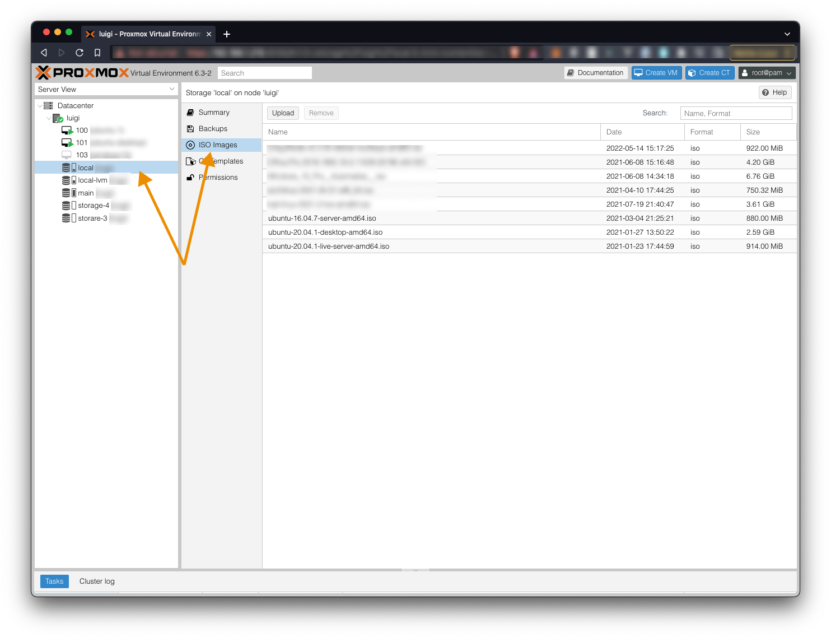Click the 6.76 GiB size cell
The height and width of the screenshot is (638, 831).
coord(760,176)
